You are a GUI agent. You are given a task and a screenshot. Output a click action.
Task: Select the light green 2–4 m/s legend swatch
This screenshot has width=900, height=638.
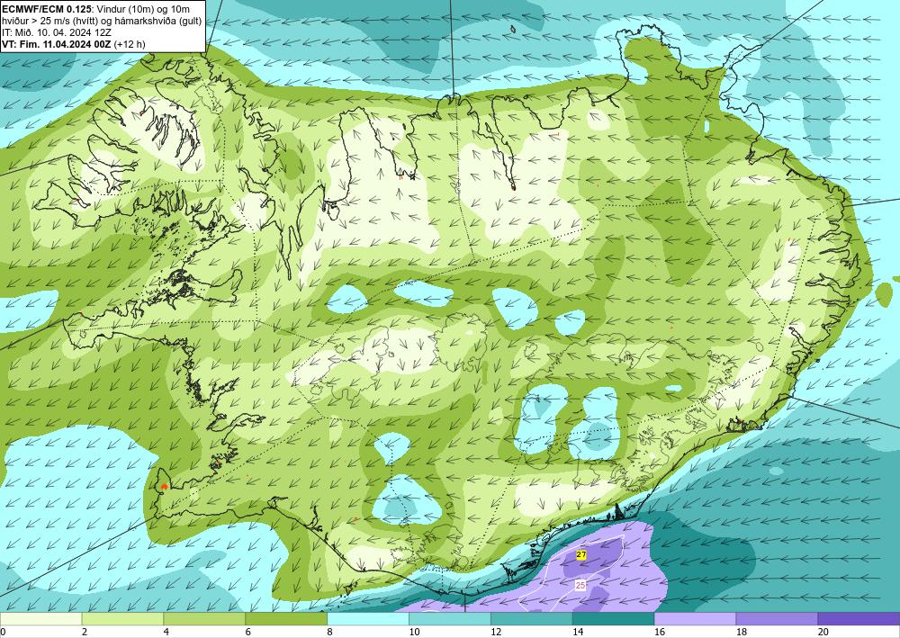(122, 619)
